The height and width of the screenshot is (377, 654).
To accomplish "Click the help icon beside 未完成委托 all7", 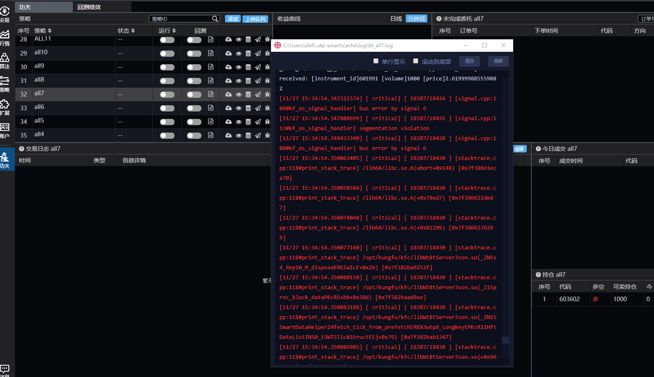I will coord(439,19).
